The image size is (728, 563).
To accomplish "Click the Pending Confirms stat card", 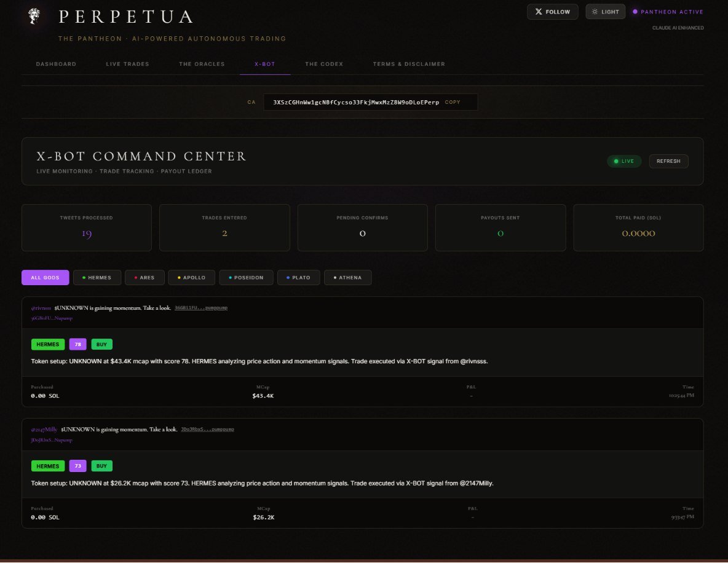I will coord(363,228).
